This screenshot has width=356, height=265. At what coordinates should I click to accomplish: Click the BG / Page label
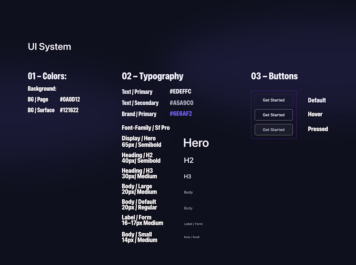pyautogui.click(x=38, y=100)
